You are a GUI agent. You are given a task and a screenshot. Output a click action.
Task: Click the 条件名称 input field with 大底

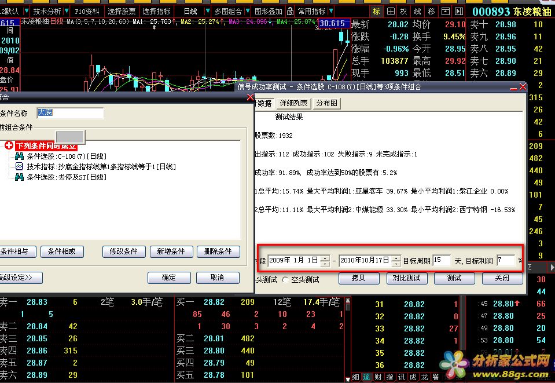point(70,113)
